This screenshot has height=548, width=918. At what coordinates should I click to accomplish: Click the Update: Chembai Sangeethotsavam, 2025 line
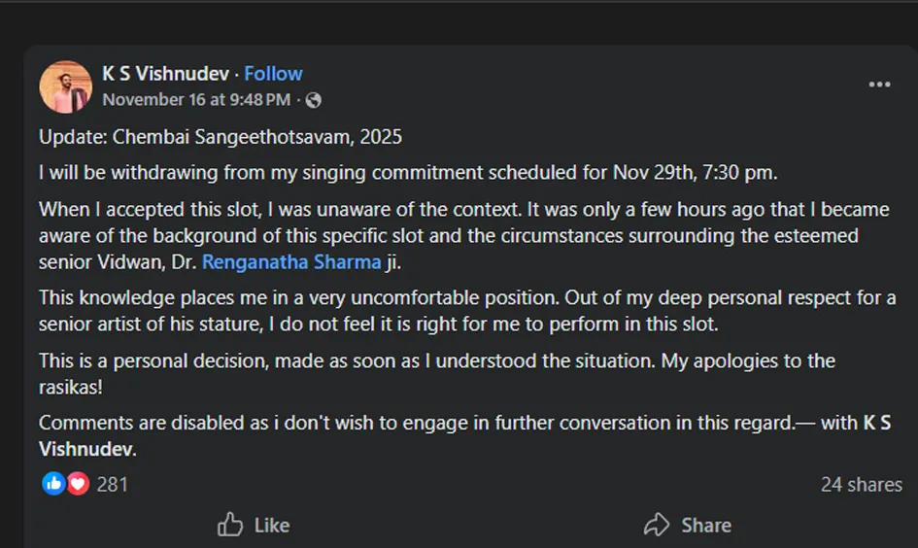tap(221, 137)
